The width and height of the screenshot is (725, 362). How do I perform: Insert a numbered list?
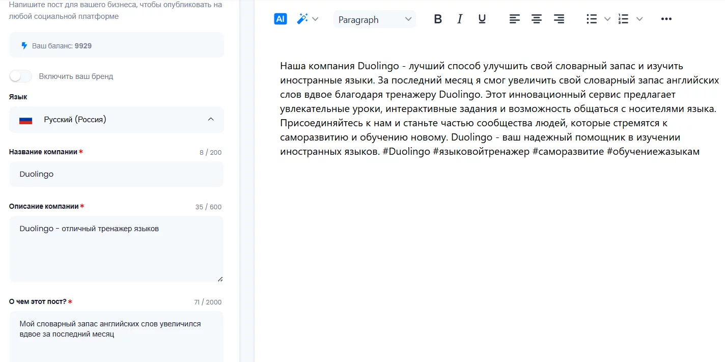coord(624,19)
